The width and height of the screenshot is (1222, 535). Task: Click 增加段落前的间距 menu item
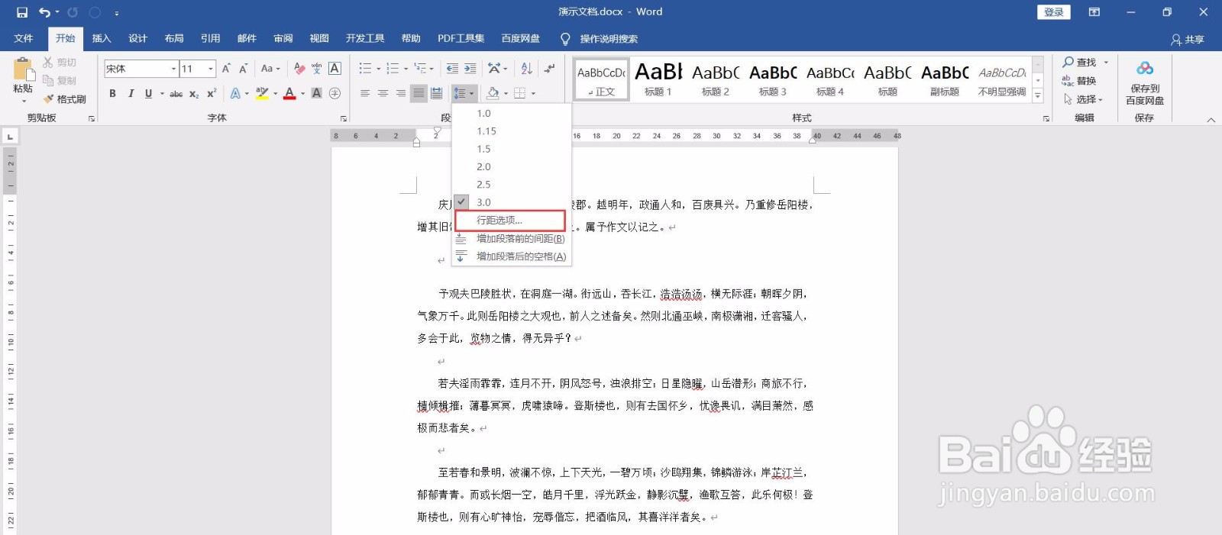[512, 238]
